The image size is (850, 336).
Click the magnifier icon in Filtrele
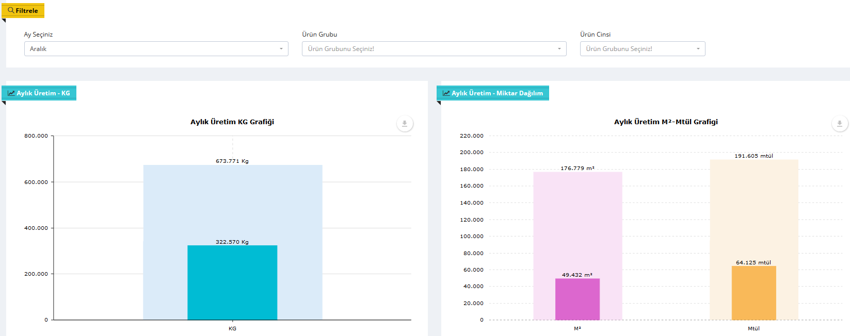pyautogui.click(x=11, y=10)
